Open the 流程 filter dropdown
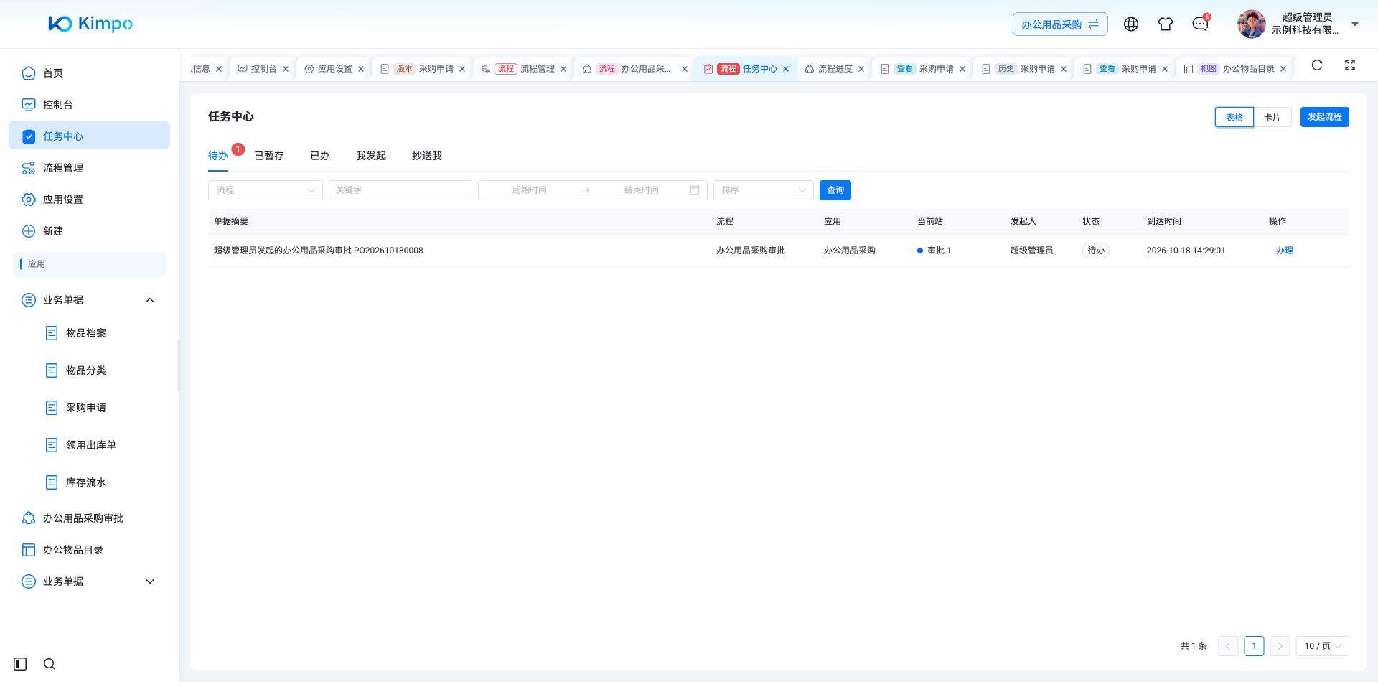The image size is (1378, 682). (266, 190)
